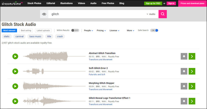Go to Dreamstime home via logo
Screen dimensions: 207x109
(x=12, y=3)
